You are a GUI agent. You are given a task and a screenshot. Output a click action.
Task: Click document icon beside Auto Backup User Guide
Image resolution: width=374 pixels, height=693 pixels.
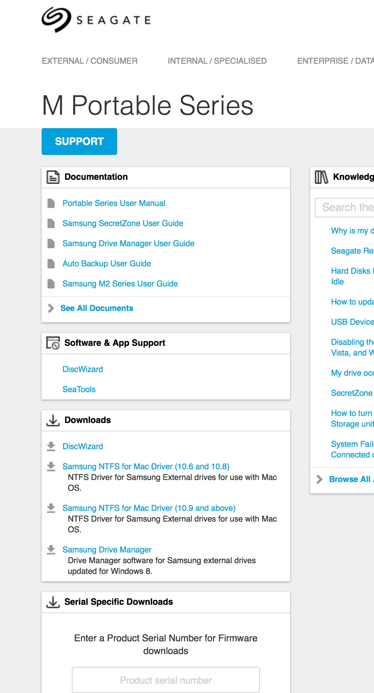point(51,264)
